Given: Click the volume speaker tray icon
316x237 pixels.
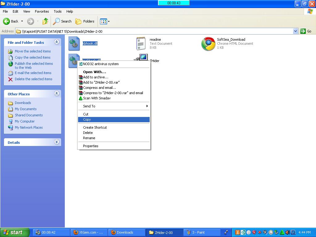Looking at the screenshot, I should [x=288, y=233].
